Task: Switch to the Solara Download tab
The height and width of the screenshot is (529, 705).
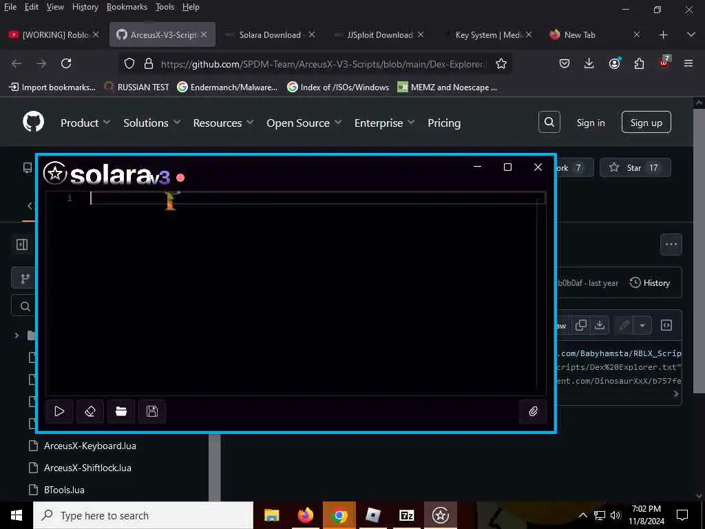Action: pos(270,34)
